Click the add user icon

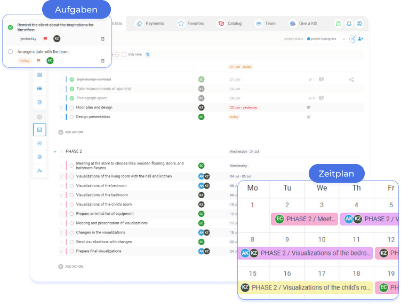coord(360,38)
